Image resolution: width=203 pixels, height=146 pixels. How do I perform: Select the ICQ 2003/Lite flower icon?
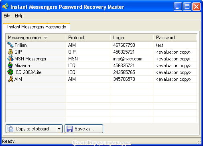[x=10, y=72]
